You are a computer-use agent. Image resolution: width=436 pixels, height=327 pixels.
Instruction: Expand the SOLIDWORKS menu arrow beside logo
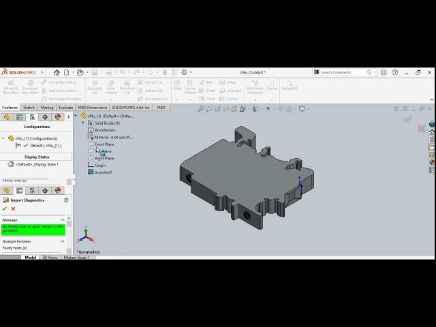pyautogui.click(x=42, y=72)
